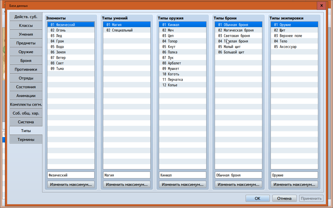The image size is (333, 208).
Task: Select armor type 03 Световая броня
Action: [x=239, y=36]
